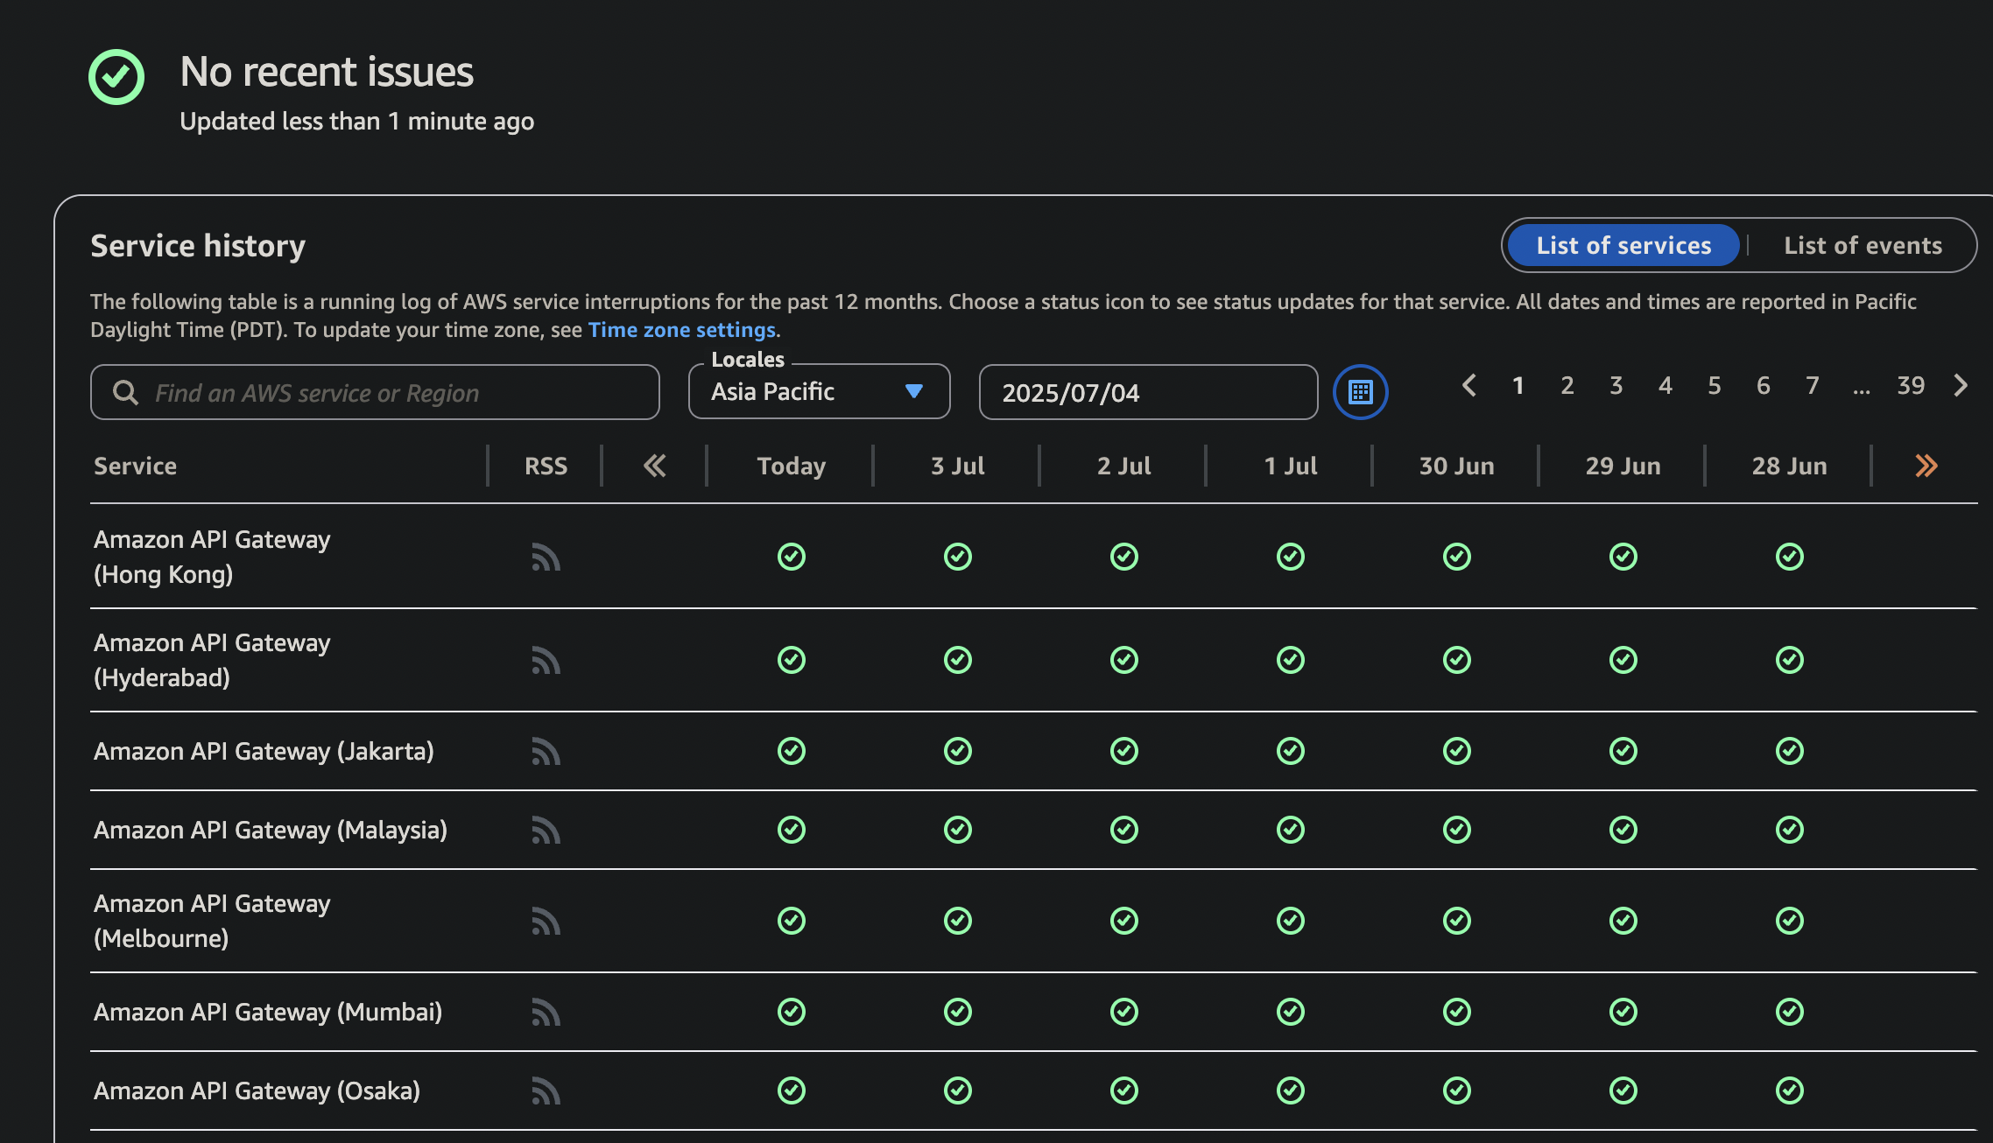Expand the Locales Asia Pacific dropdown
This screenshot has width=1993, height=1143.
(x=819, y=392)
